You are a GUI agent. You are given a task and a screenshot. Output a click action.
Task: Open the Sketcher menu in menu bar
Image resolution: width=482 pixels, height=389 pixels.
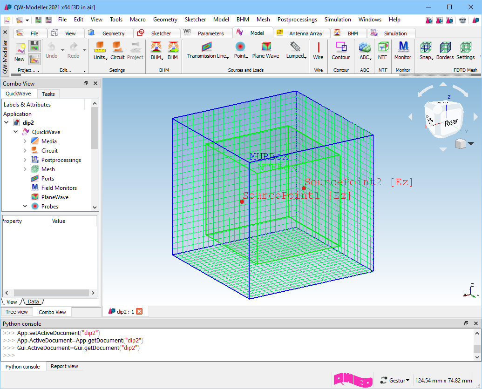click(195, 20)
